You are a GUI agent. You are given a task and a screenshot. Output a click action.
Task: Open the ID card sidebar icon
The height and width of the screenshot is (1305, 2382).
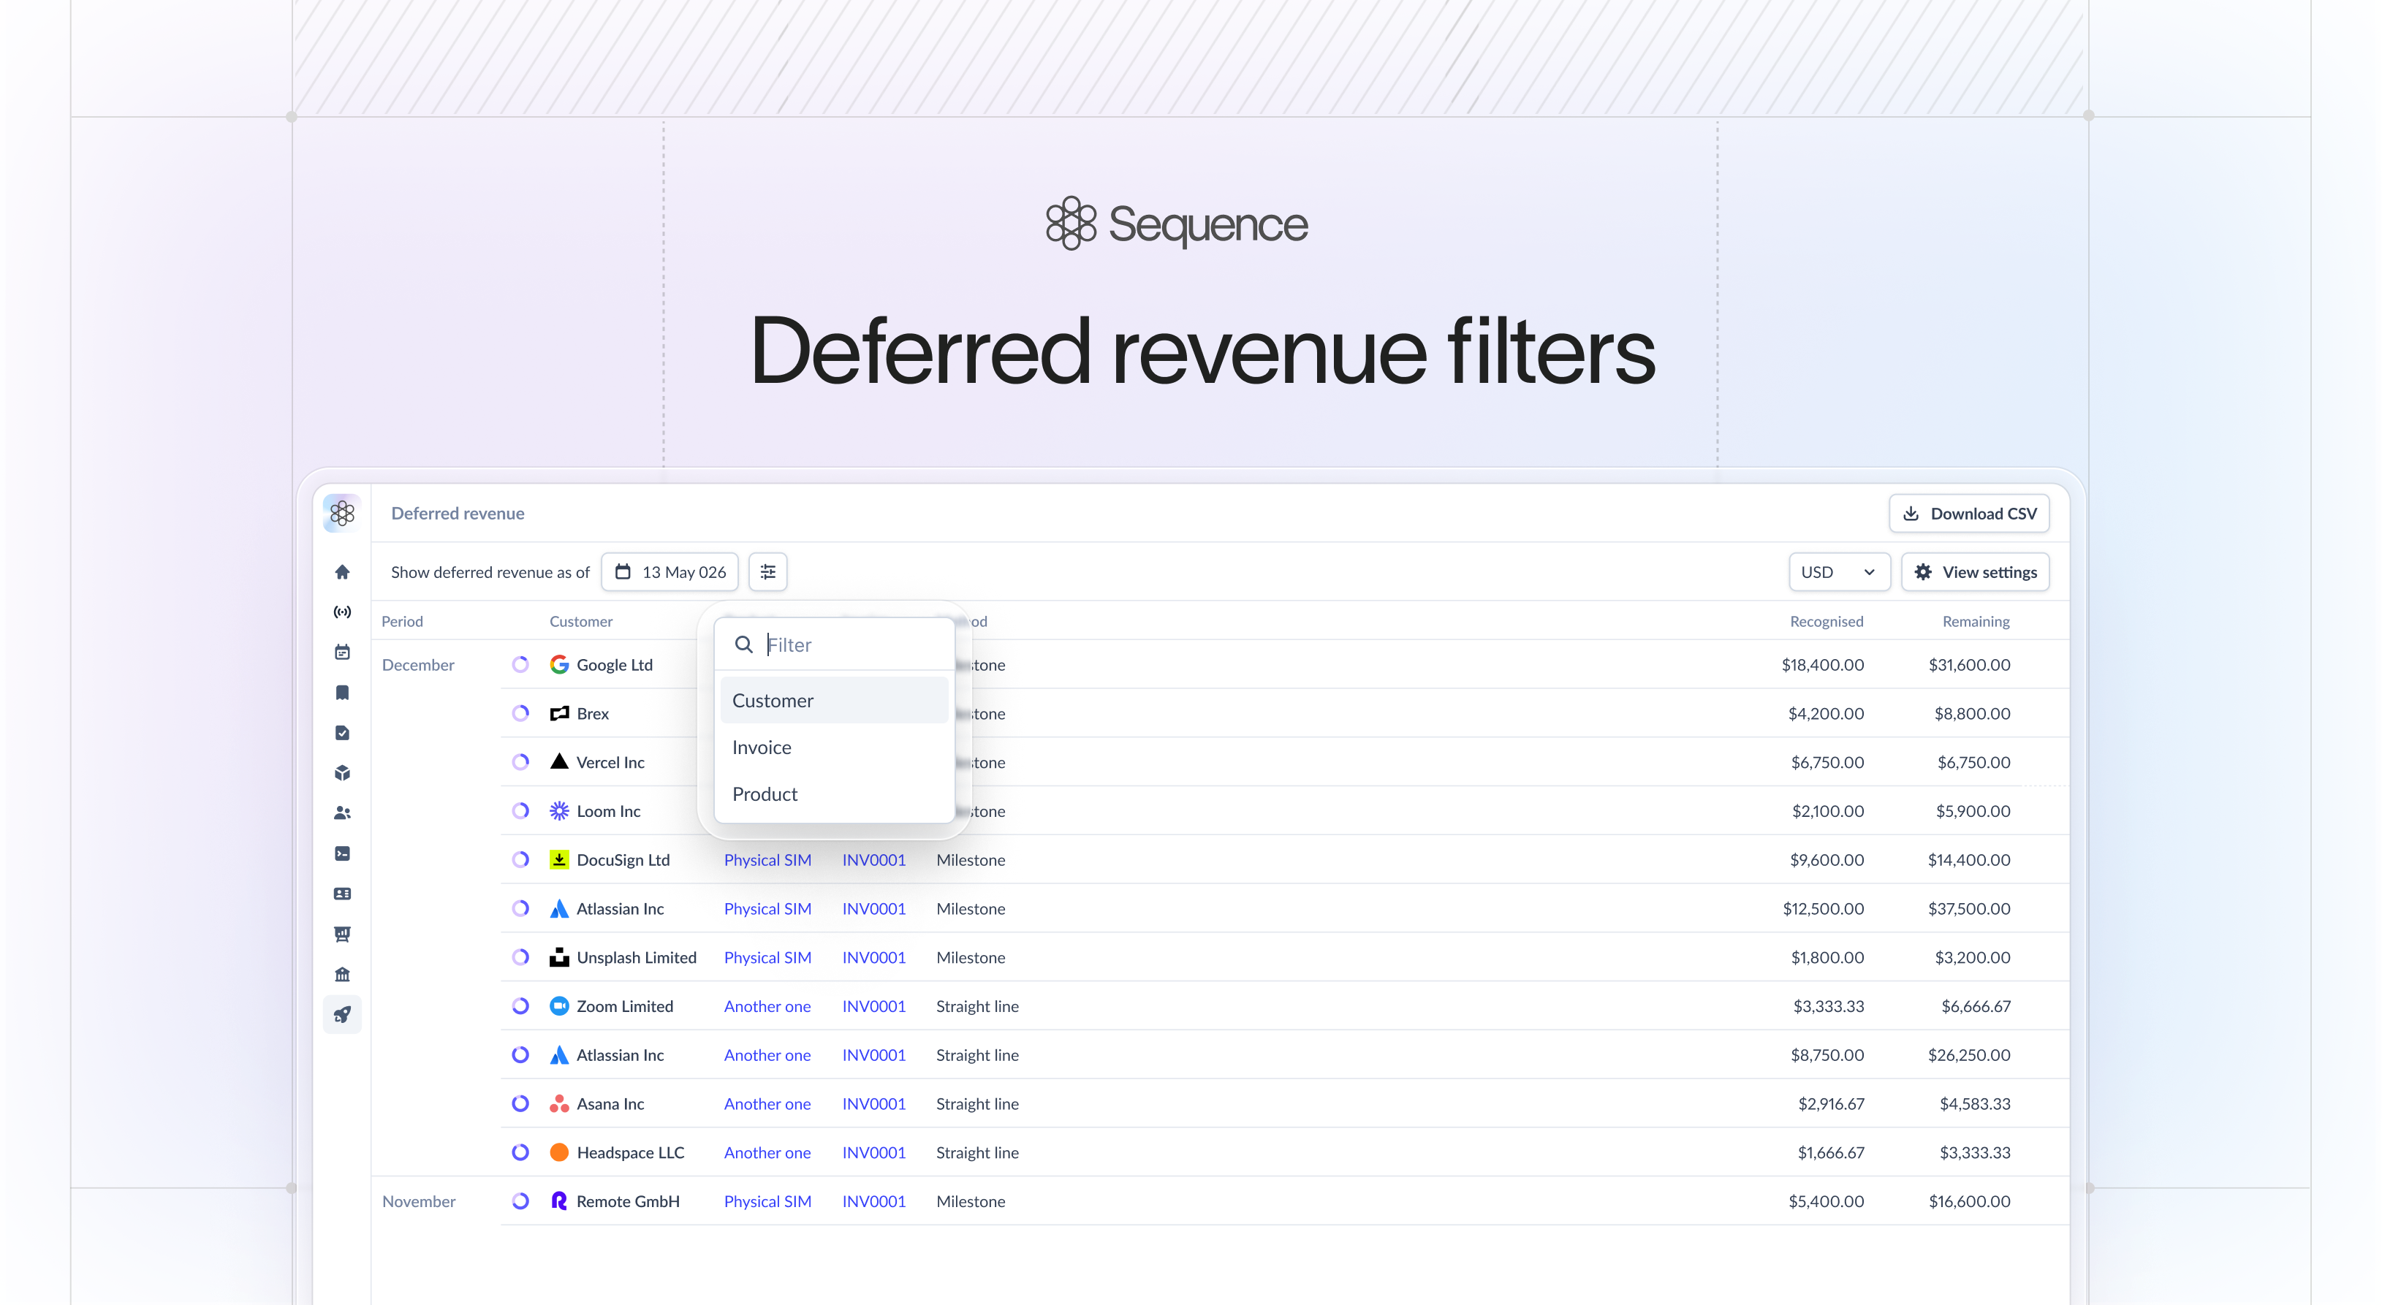(x=342, y=894)
